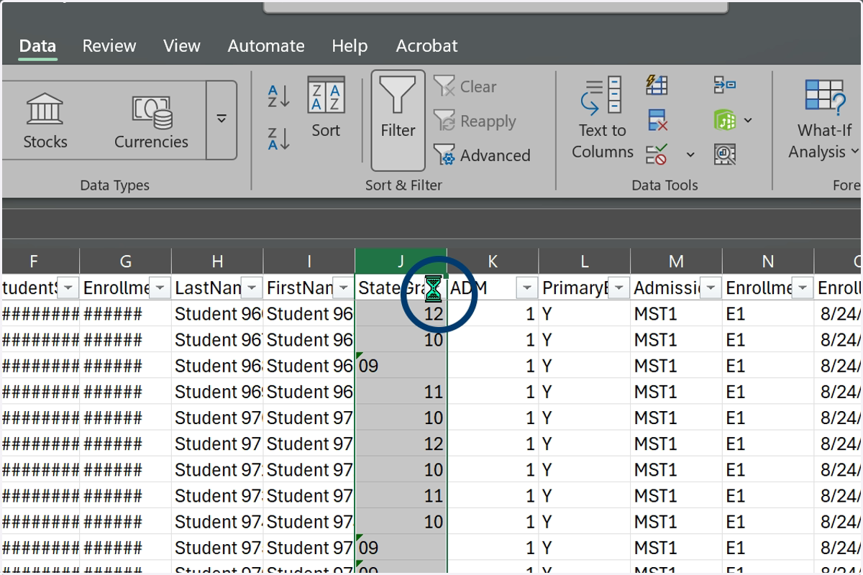Image resolution: width=863 pixels, height=575 pixels.
Task: Sort column descending Z to A
Action: [278, 139]
